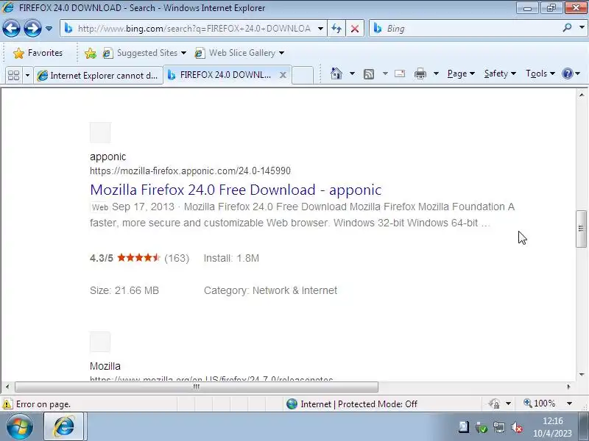The height and width of the screenshot is (441, 589).
Task: Open Suggested Sites favorites item
Action: [144, 53]
